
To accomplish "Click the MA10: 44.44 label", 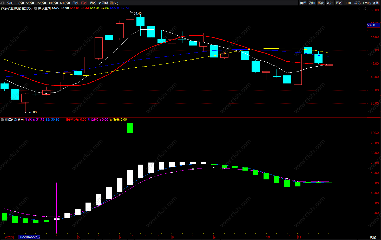I will [80, 8].
